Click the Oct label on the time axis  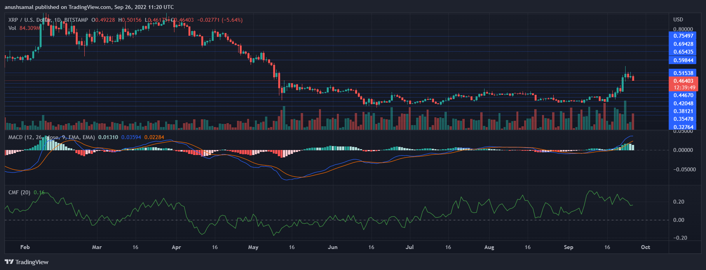click(x=645, y=247)
